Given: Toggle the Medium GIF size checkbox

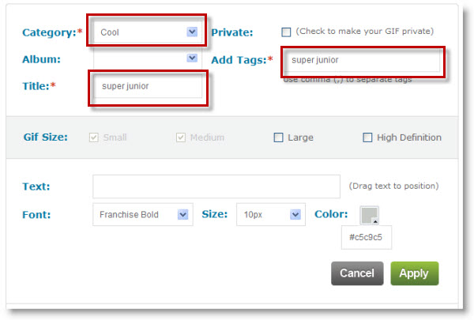Looking at the screenshot, I should point(182,137).
